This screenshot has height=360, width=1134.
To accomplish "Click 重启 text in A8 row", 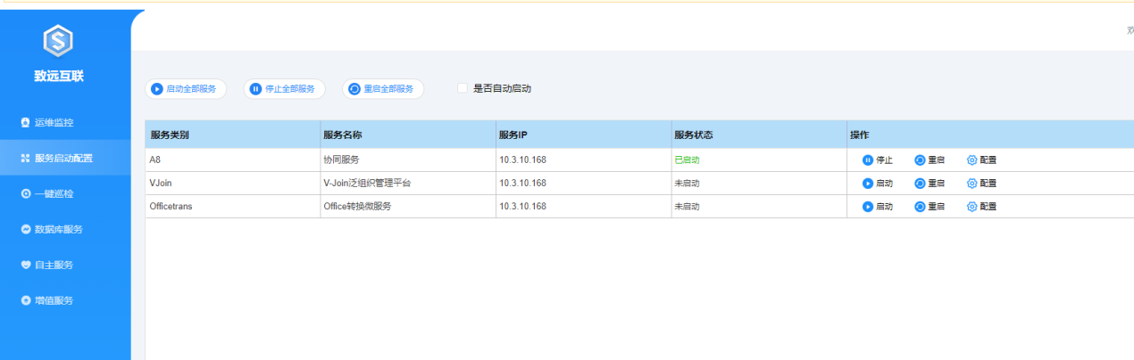I will click(x=937, y=160).
